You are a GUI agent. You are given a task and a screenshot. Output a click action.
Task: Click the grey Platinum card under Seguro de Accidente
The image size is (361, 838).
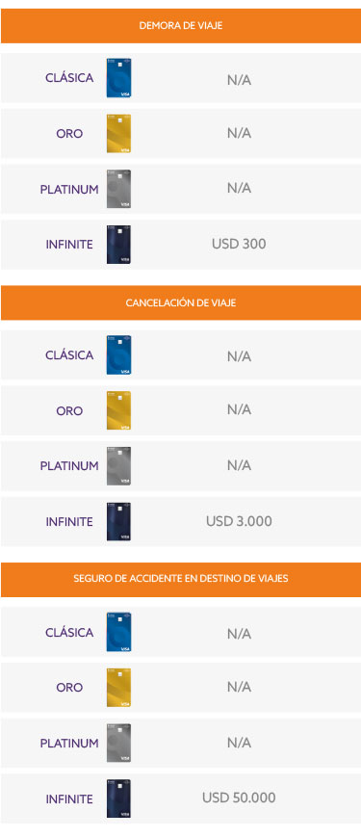[x=118, y=744]
